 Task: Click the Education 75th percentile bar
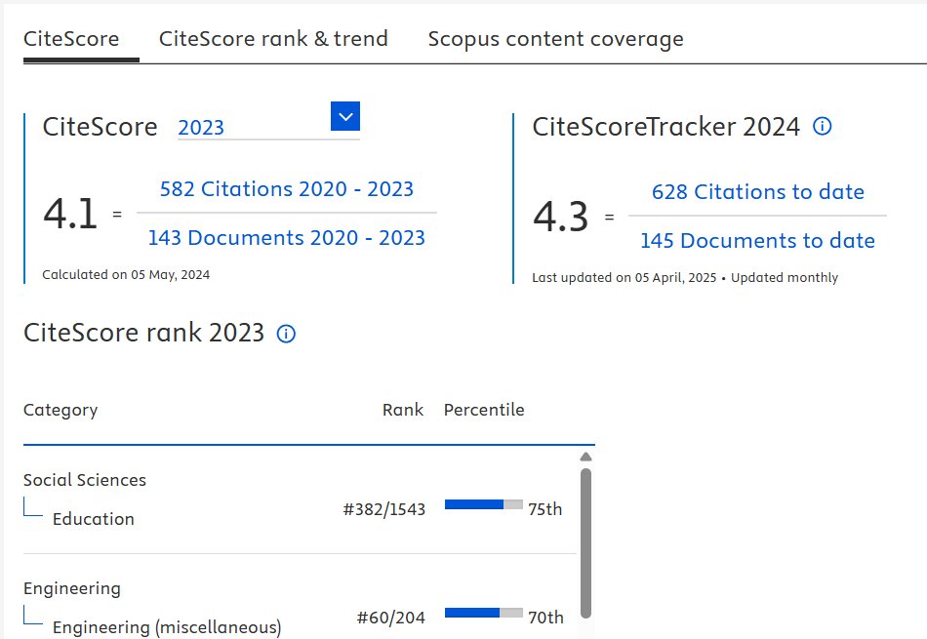tap(484, 504)
